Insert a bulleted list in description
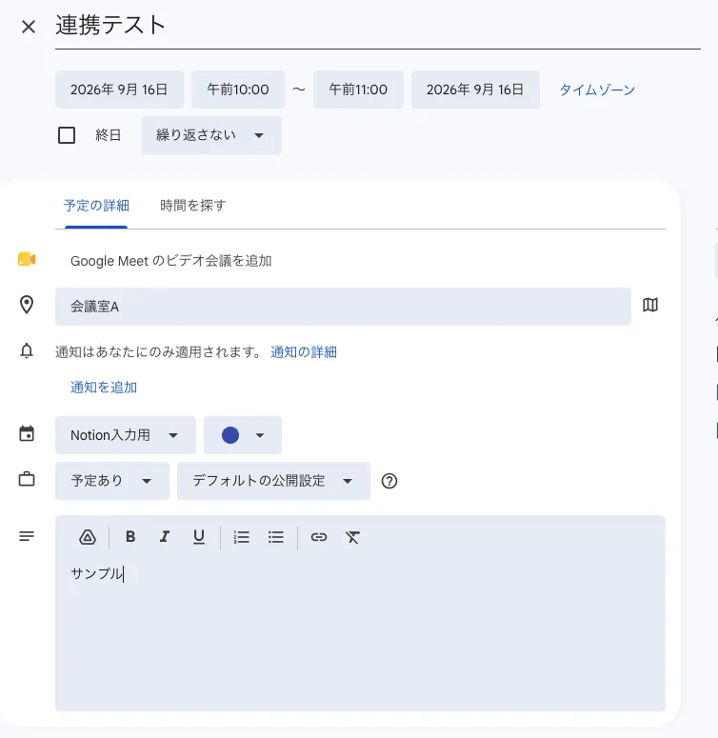The height and width of the screenshot is (738, 718). (x=276, y=537)
